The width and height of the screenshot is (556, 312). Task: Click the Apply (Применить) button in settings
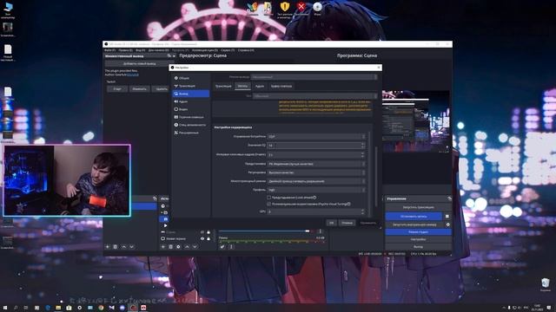click(x=368, y=223)
